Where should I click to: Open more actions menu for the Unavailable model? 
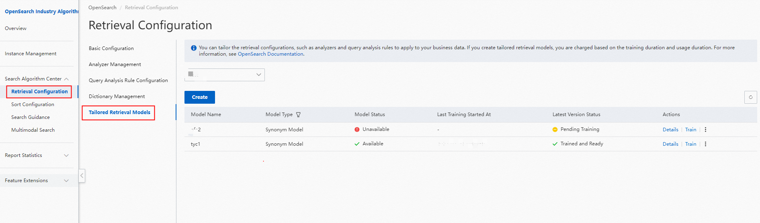click(x=705, y=130)
